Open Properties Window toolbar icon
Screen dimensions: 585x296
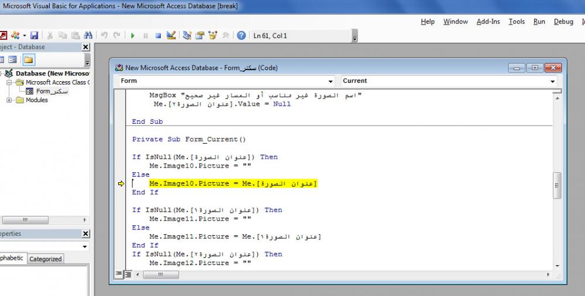click(x=200, y=36)
